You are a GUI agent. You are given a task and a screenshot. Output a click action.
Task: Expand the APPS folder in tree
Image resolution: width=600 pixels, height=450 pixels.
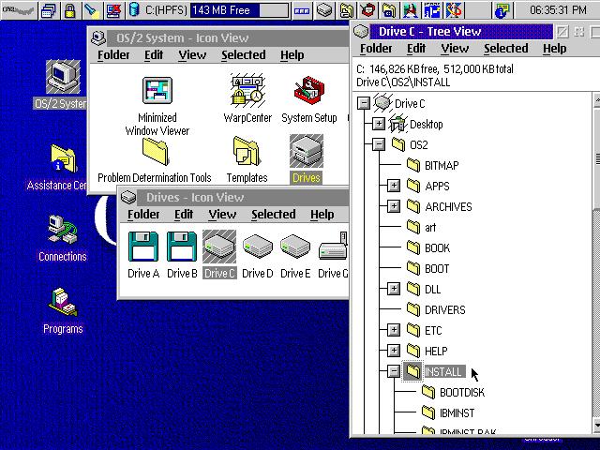[x=394, y=187]
